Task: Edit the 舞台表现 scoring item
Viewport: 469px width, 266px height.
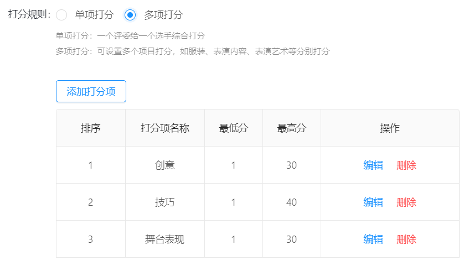Action: [x=373, y=239]
